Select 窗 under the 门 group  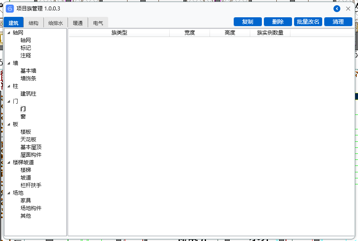point(23,116)
